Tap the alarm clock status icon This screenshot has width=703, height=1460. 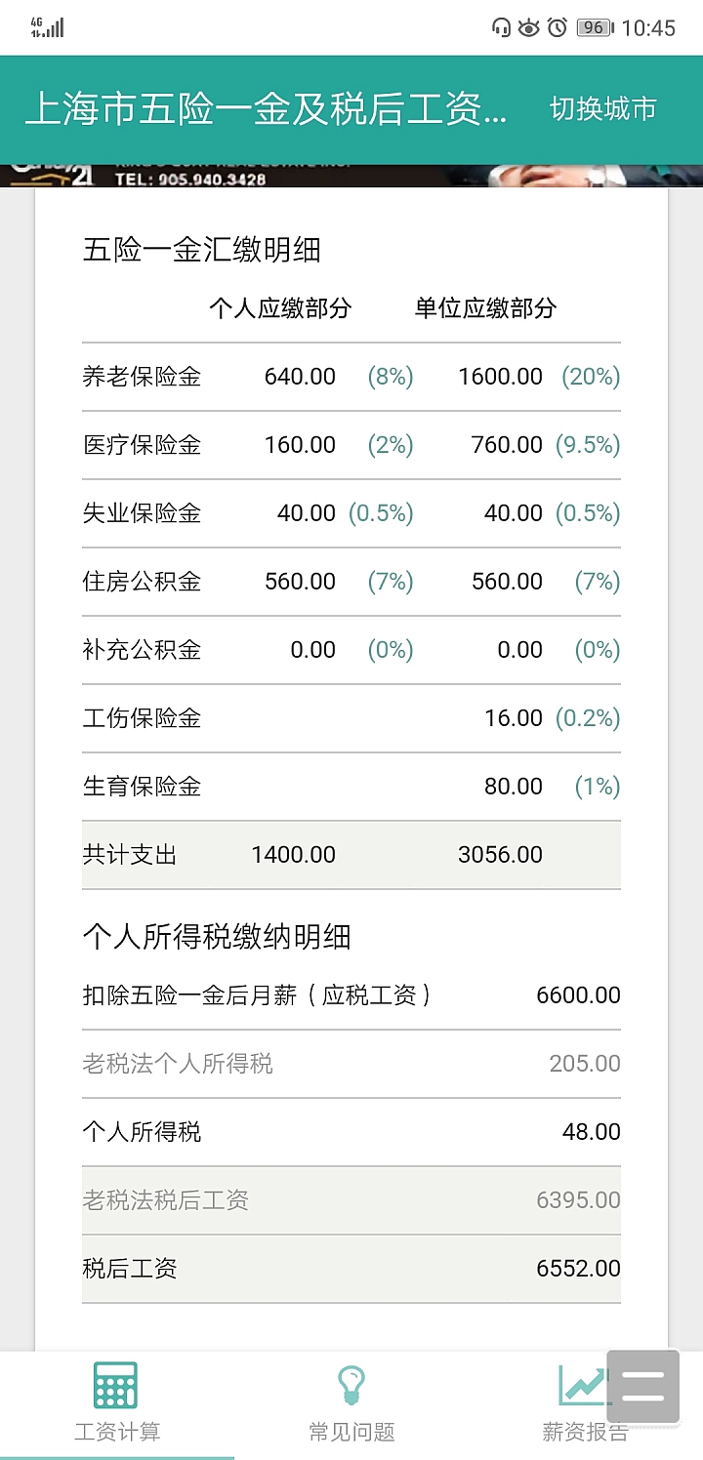tap(558, 27)
